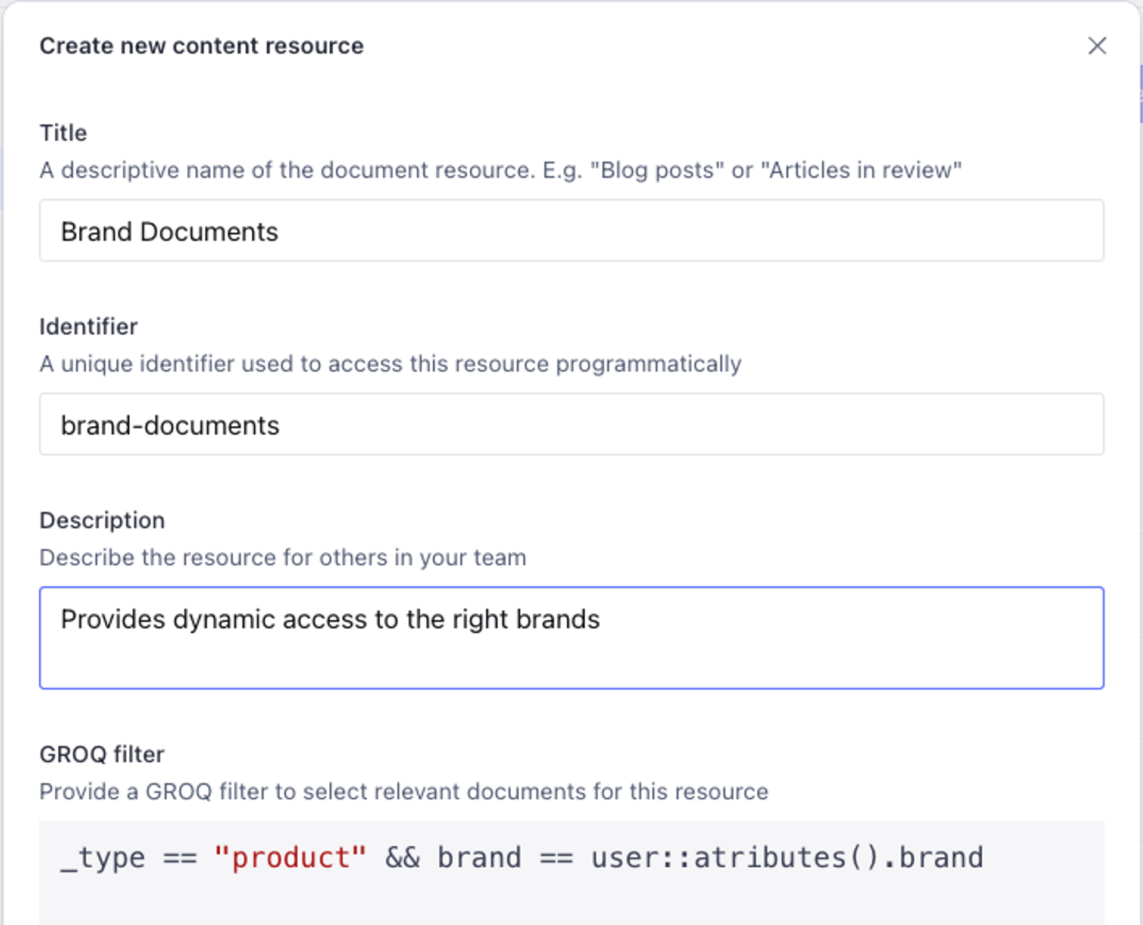Select the "Create new content resource" heading
1143x925 pixels.
click(202, 46)
